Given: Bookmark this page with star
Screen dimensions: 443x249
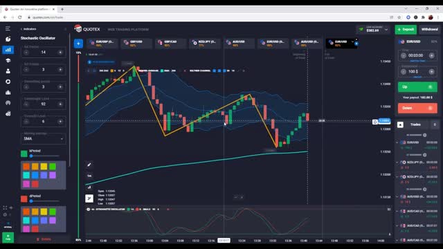Looking at the screenshot, I should pos(399,17).
